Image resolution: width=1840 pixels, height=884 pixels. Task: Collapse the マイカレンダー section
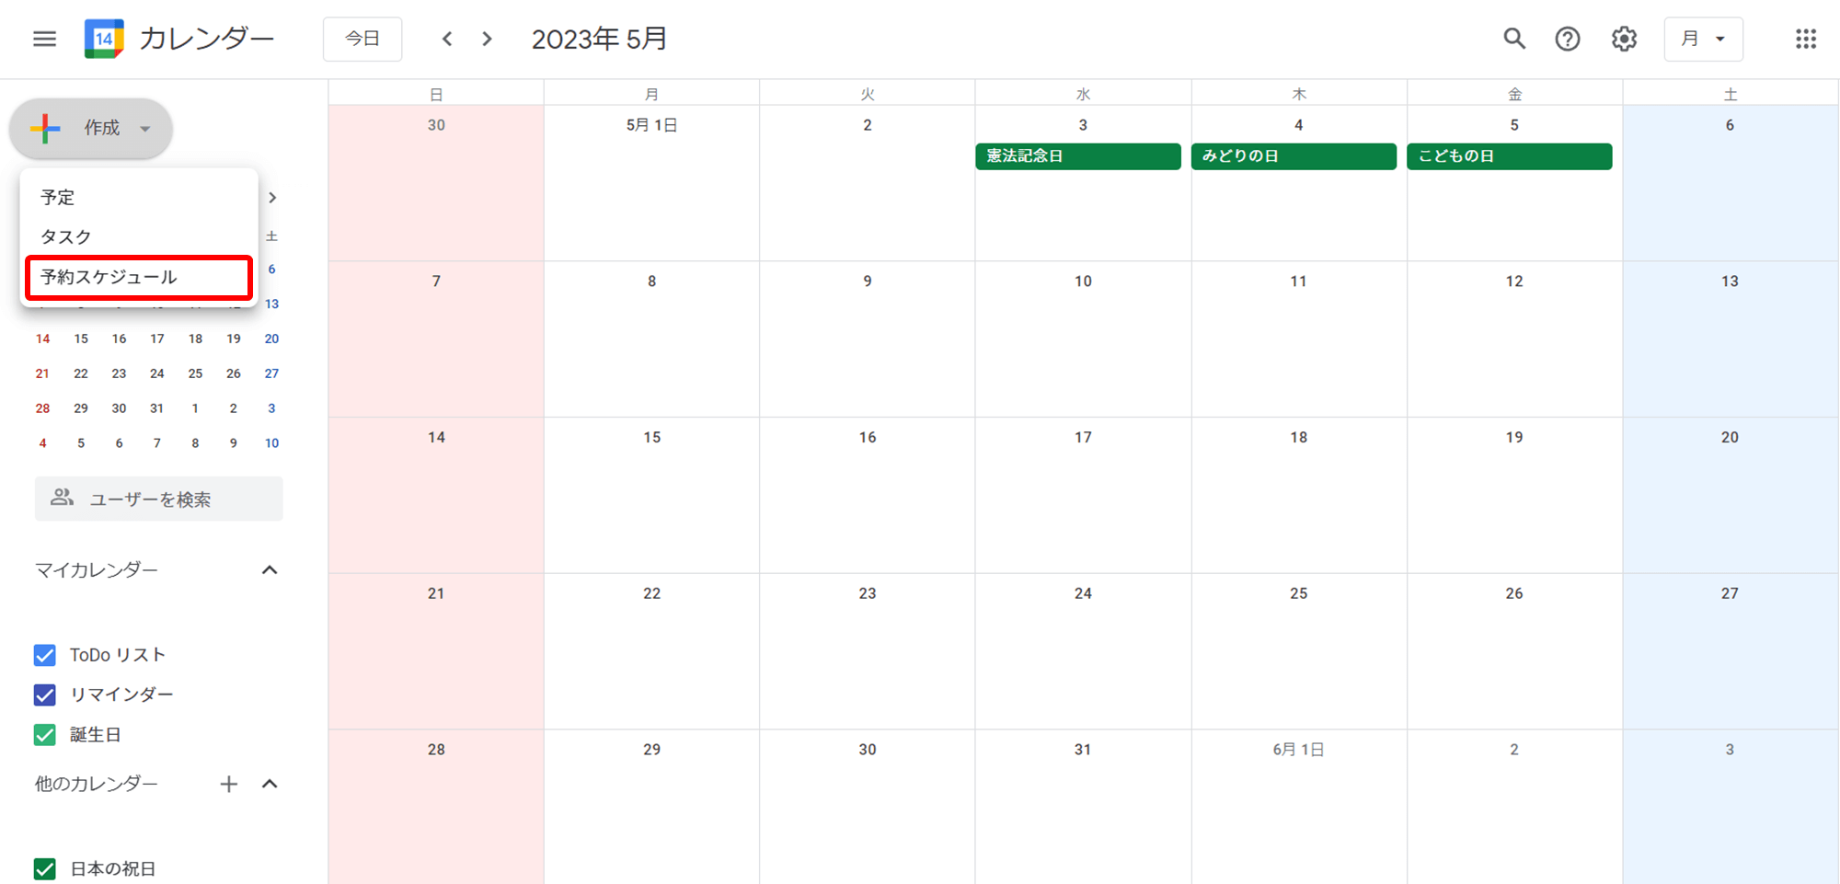pyautogui.click(x=270, y=570)
